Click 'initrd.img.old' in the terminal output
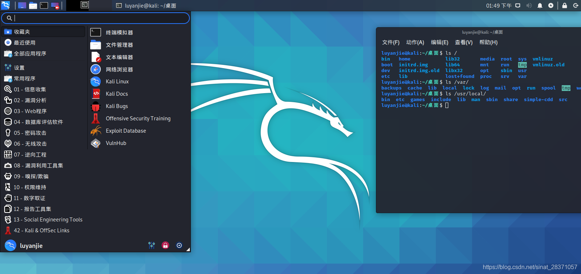Viewport: 581px width, 274px height. click(419, 71)
